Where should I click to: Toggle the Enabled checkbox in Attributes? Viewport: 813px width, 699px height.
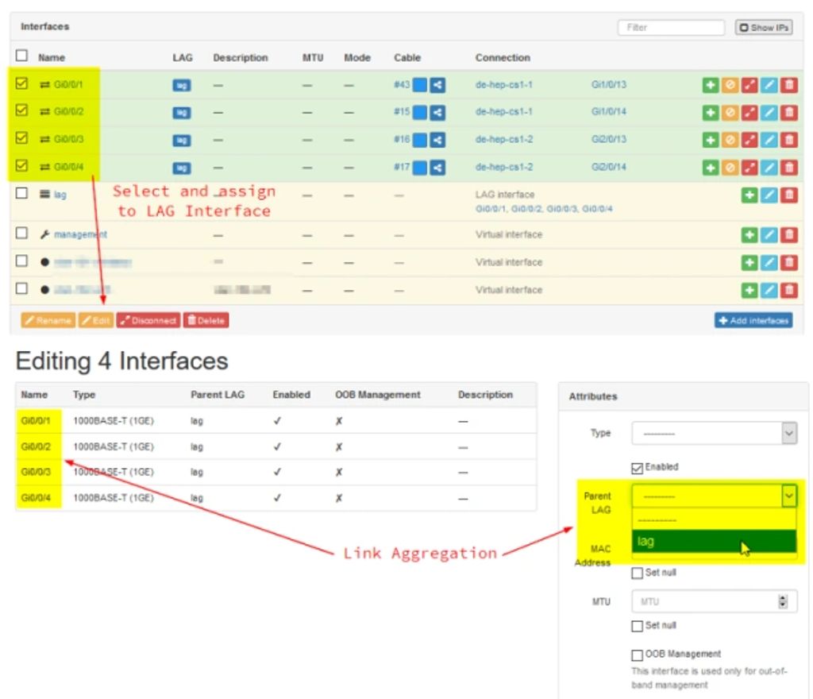(x=637, y=467)
